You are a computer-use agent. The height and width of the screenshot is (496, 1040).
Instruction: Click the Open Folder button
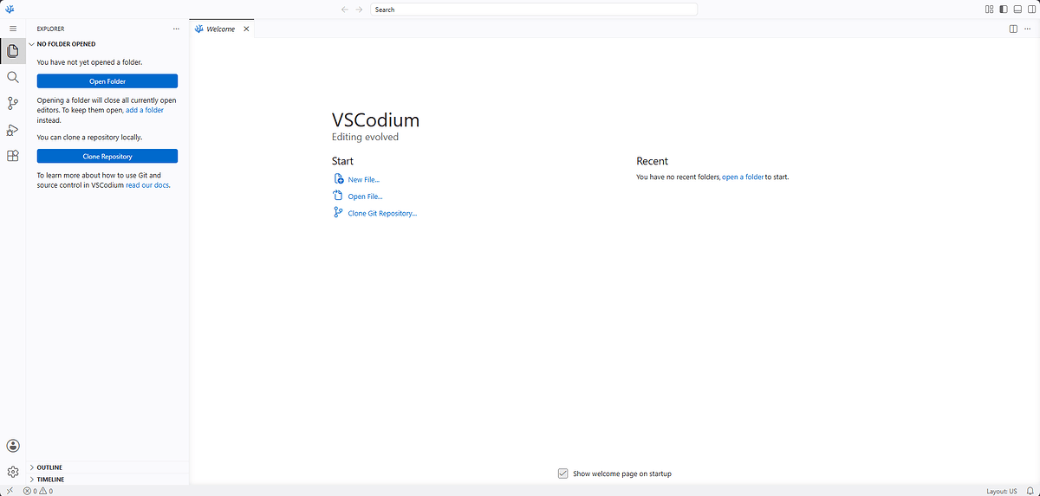107,81
